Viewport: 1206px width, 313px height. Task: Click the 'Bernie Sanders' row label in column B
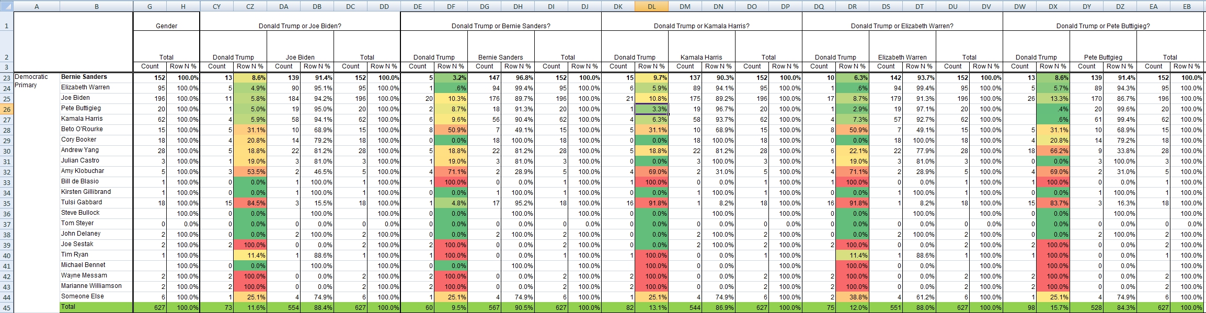pos(96,77)
